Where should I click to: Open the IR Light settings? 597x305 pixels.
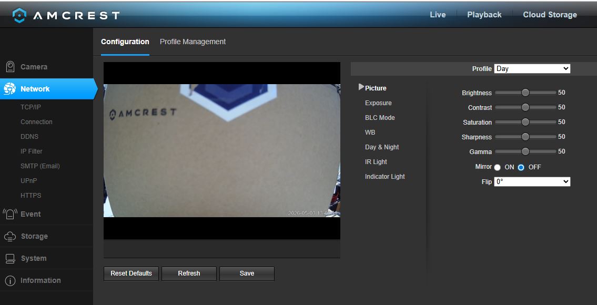coord(376,162)
